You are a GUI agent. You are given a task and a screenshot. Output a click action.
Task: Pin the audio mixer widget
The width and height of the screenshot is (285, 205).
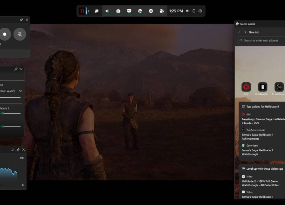[16, 69]
